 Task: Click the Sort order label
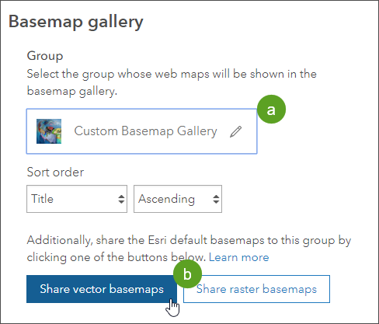[x=55, y=172]
